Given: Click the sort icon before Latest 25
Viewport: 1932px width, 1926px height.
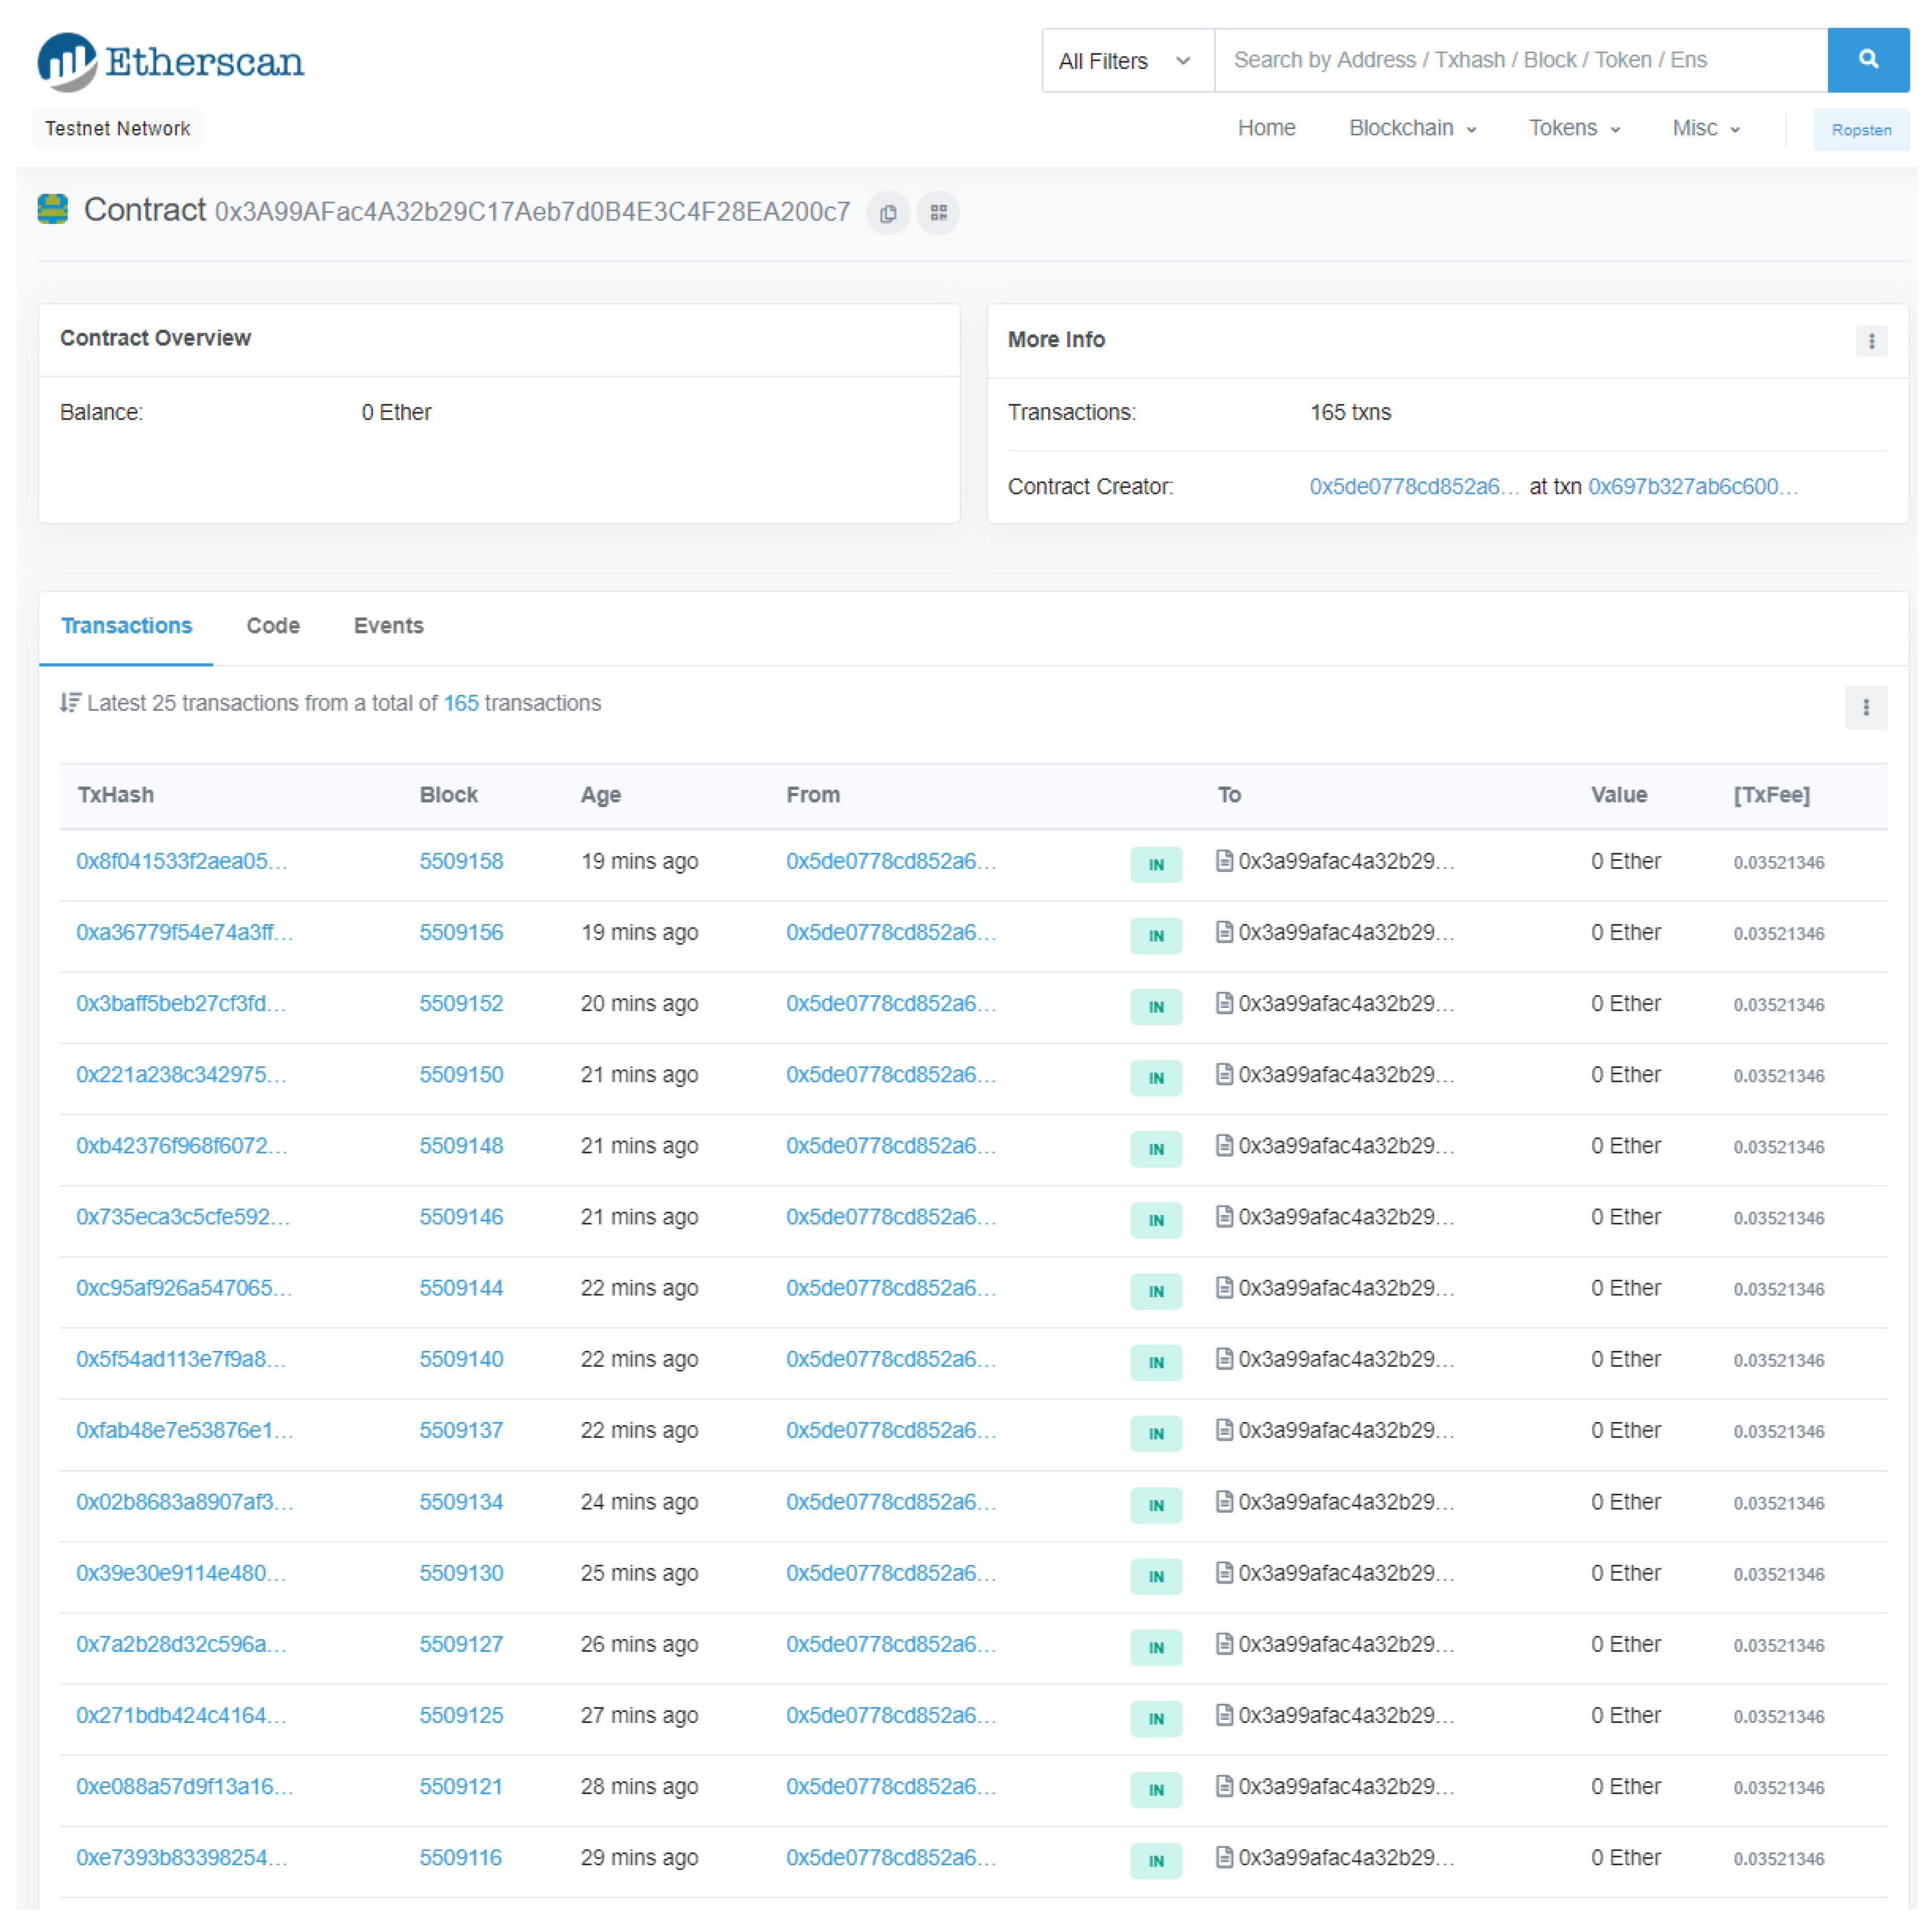Looking at the screenshot, I should [69, 702].
